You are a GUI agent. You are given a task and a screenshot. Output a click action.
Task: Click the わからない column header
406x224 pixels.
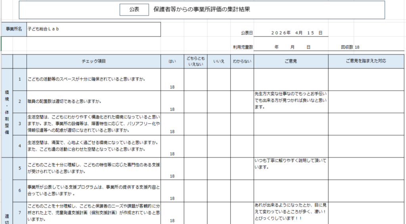coord(242,61)
